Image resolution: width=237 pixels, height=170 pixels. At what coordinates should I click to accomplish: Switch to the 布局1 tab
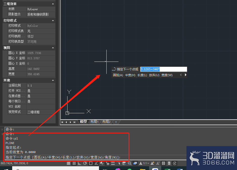coord(94,122)
